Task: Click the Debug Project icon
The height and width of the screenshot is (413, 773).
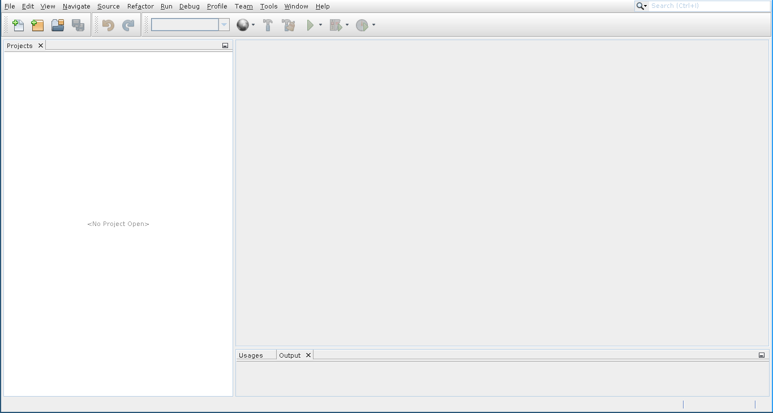Action: (336, 25)
